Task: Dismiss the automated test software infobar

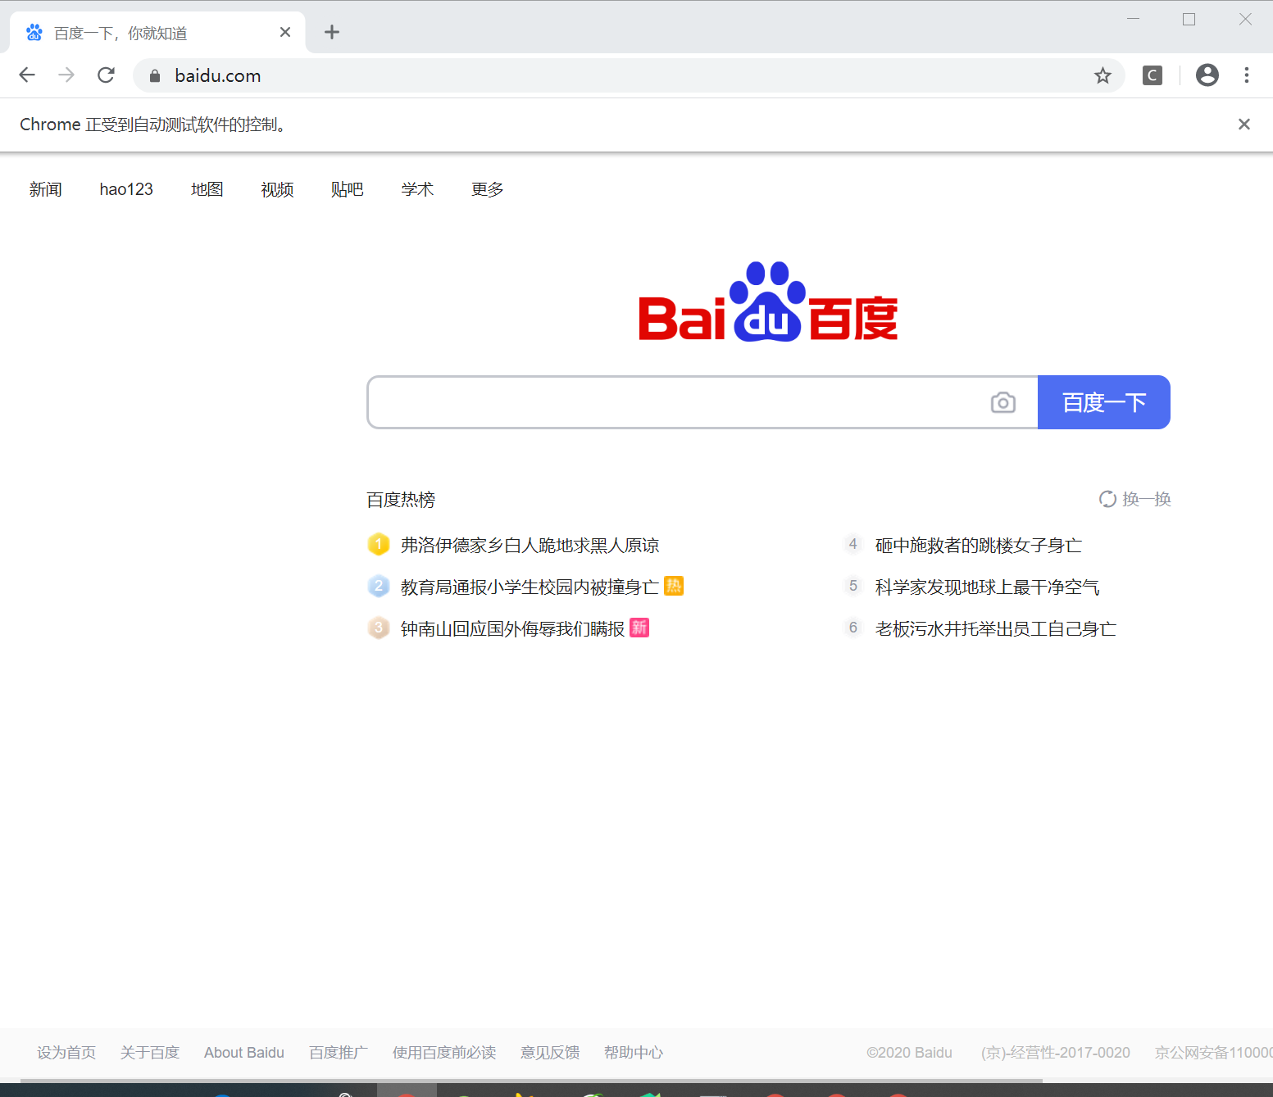Action: pos(1243,124)
